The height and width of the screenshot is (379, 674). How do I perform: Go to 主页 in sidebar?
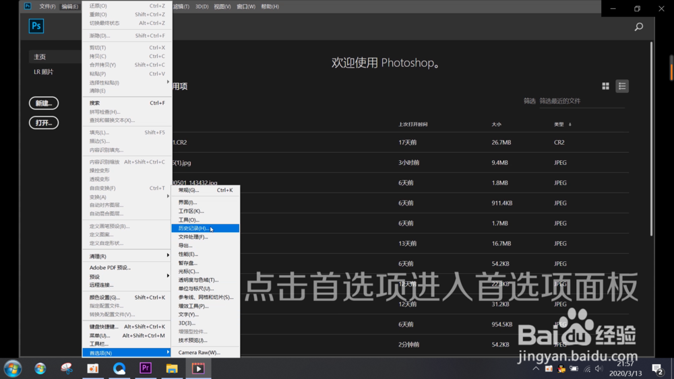pos(55,57)
